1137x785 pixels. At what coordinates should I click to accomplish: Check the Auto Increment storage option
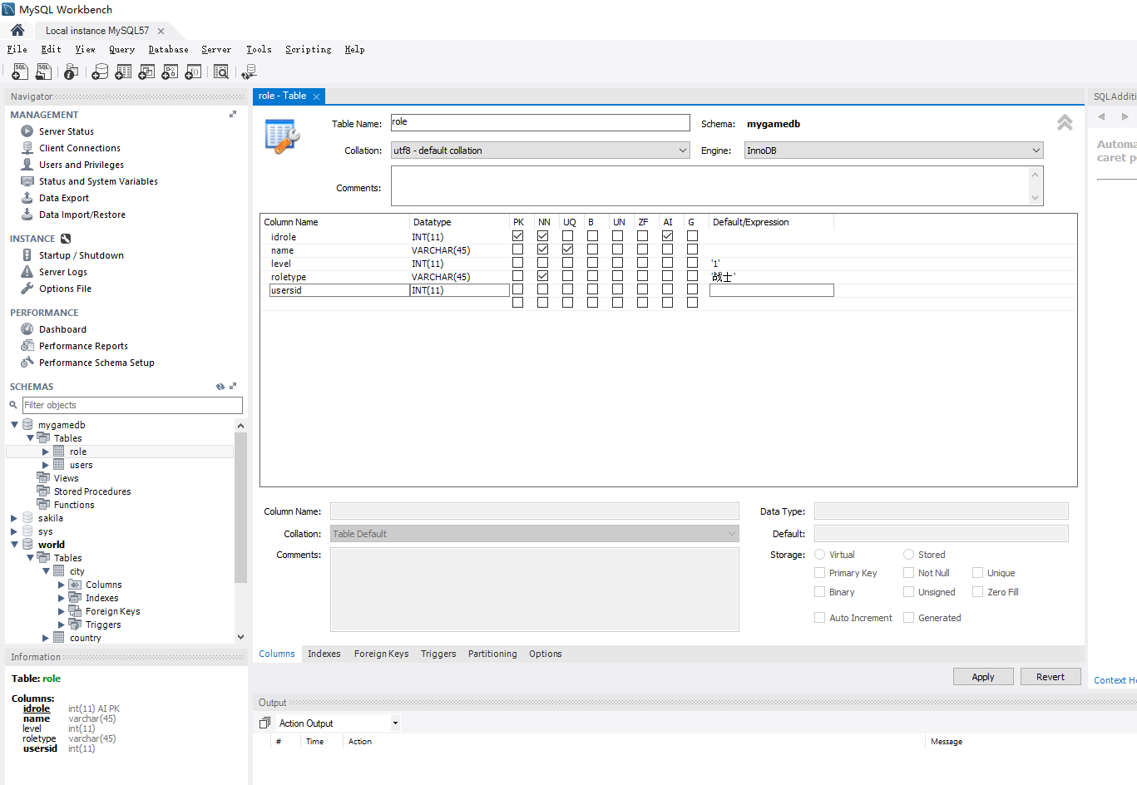coord(819,618)
